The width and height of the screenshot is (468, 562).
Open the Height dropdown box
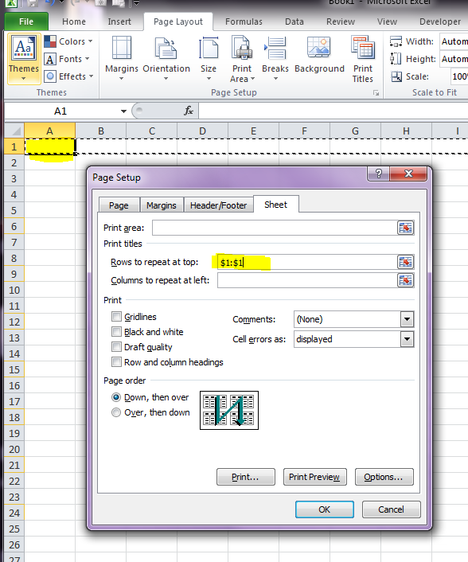pos(454,59)
